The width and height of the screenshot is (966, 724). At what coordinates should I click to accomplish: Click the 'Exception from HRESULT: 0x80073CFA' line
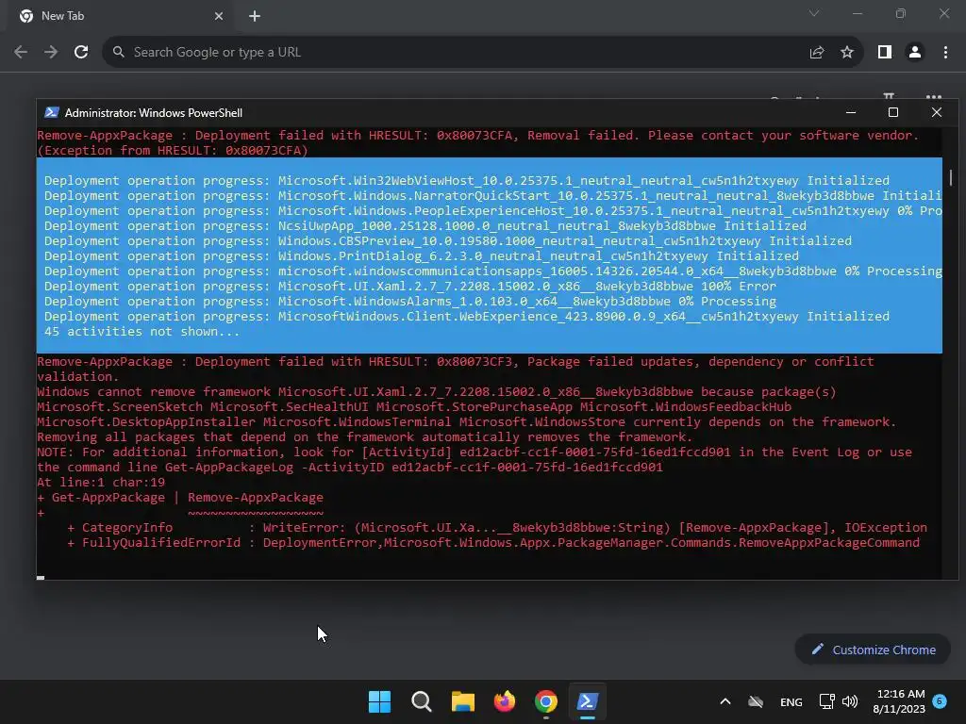click(173, 150)
